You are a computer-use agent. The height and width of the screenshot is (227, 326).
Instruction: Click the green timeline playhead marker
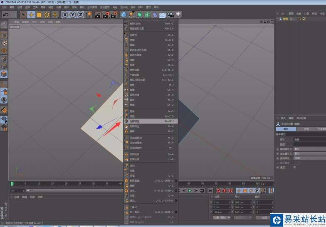[x=12, y=183]
